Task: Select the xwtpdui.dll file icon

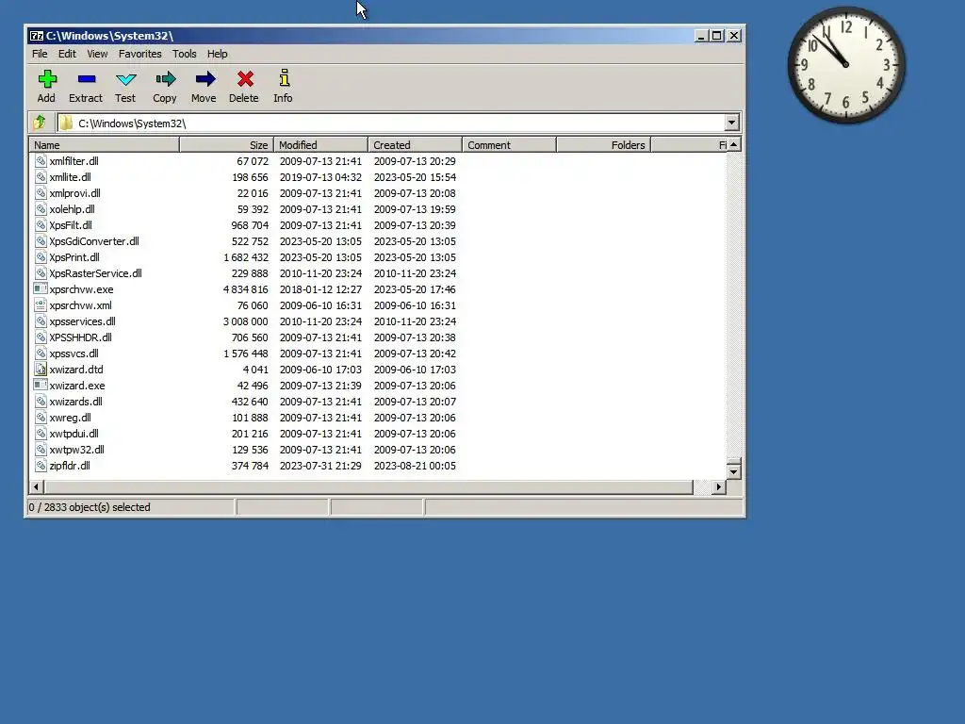Action: pyautogui.click(x=41, y=433)
